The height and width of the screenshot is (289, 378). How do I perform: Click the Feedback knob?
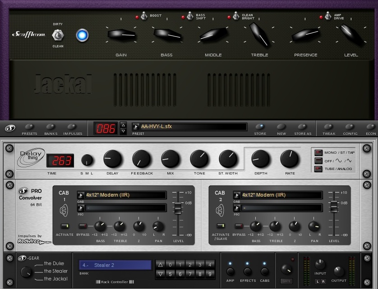[x=142, y=159]
